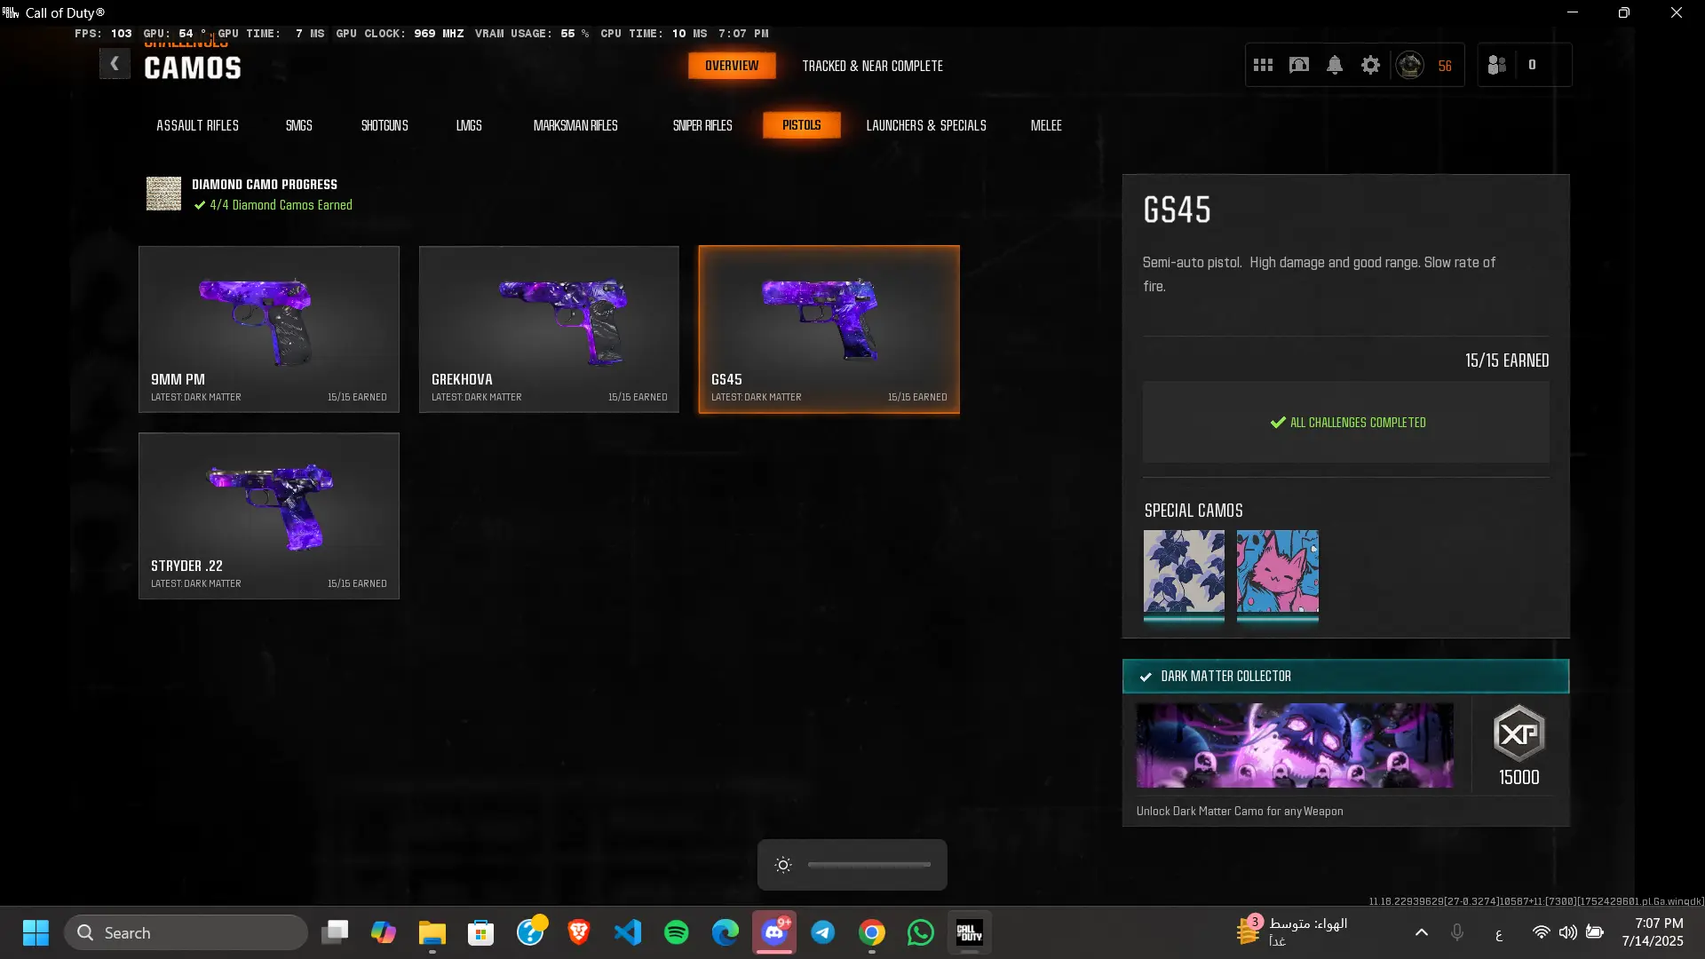
Task: Click the Overview button
Action: point(732,66)
